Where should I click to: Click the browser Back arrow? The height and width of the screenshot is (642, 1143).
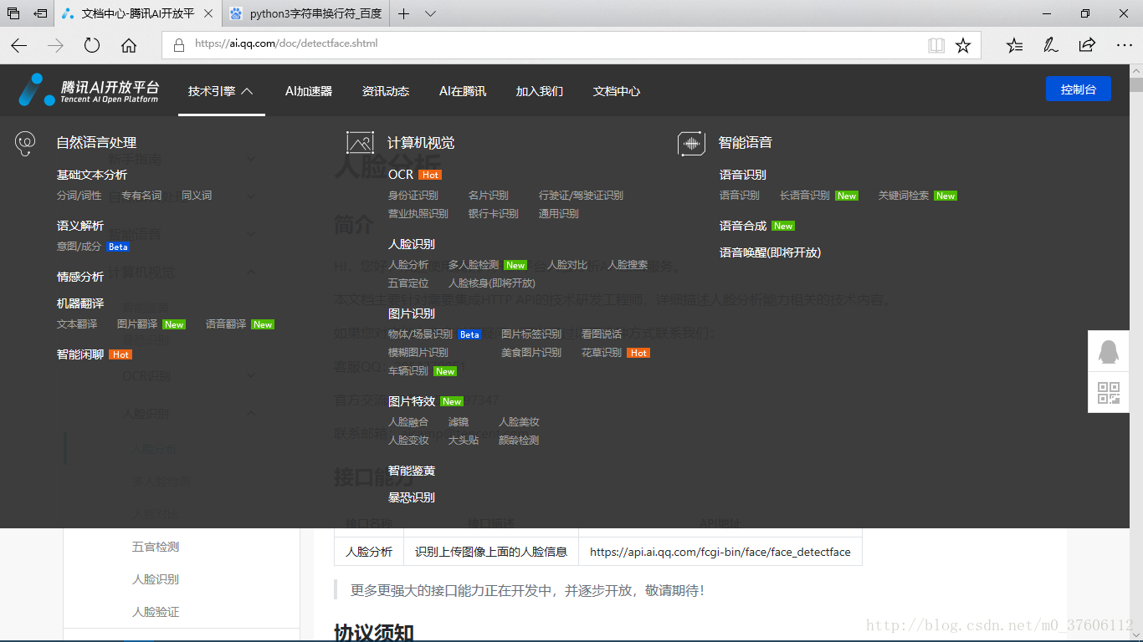pos(18,45)
